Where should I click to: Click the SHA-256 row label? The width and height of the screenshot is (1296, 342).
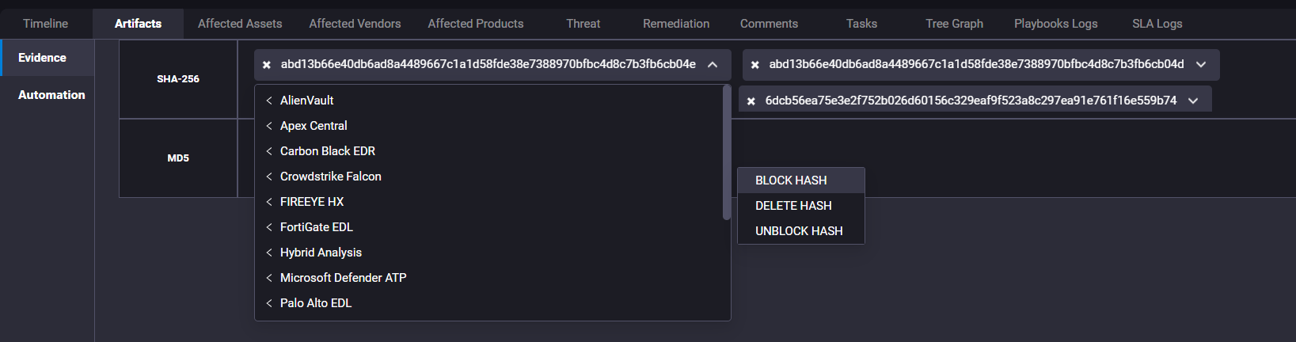click(x=178, y=79)
